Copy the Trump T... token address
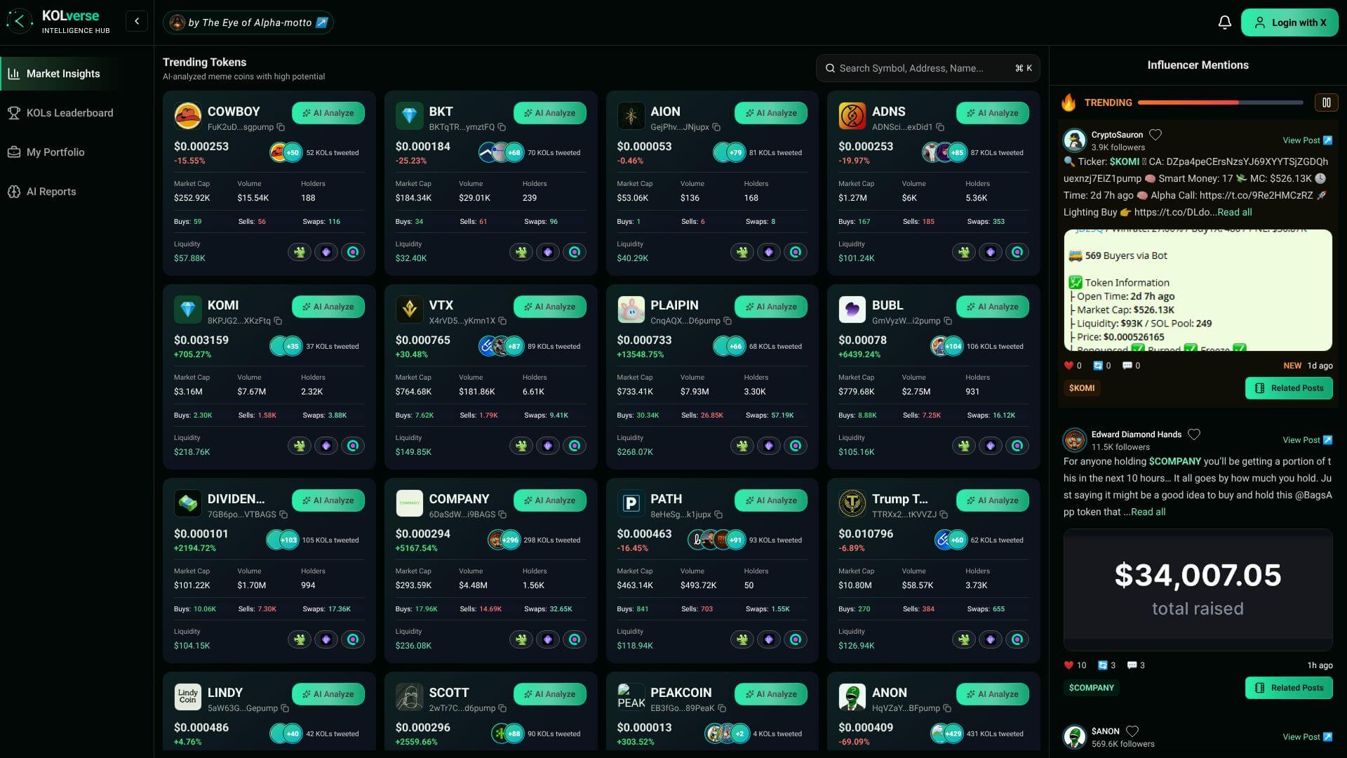Image resolution: width=1347 pixels, height=758 pixels. click(944, 514)
